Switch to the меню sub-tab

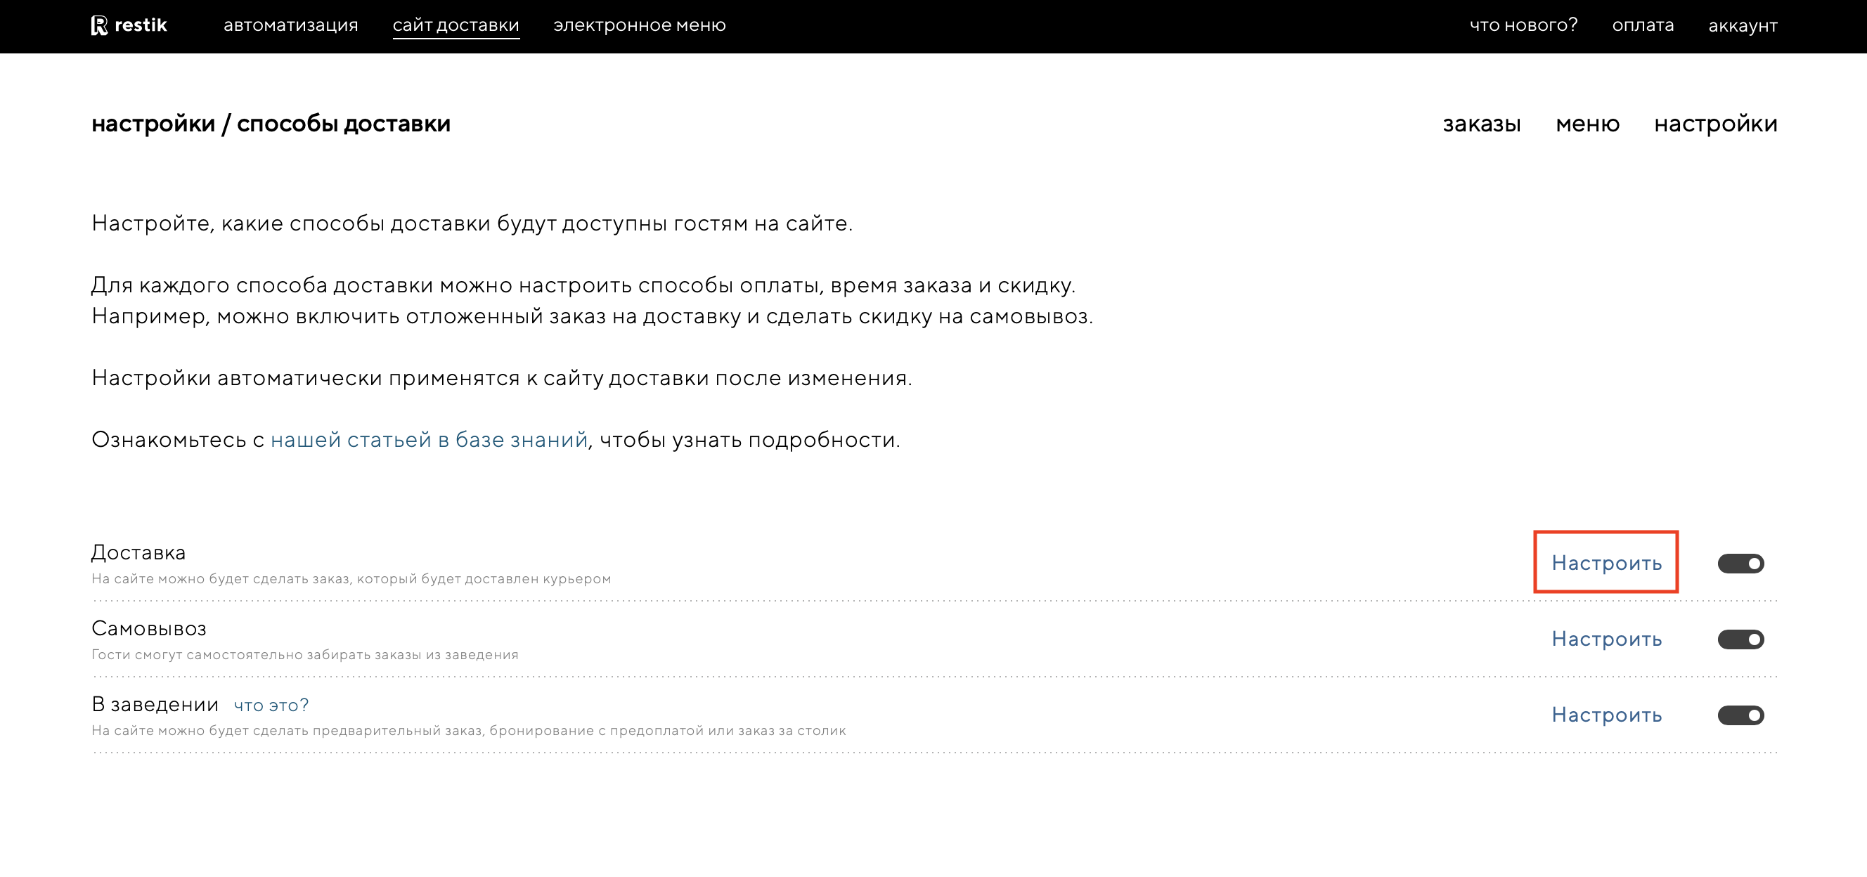pyautogui.click(x=1587, y=124)
